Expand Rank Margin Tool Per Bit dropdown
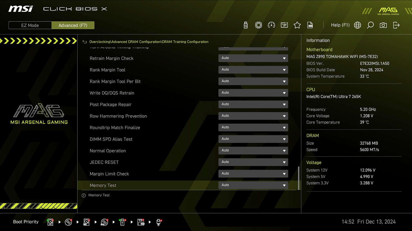412x231 pixels. 253,81
